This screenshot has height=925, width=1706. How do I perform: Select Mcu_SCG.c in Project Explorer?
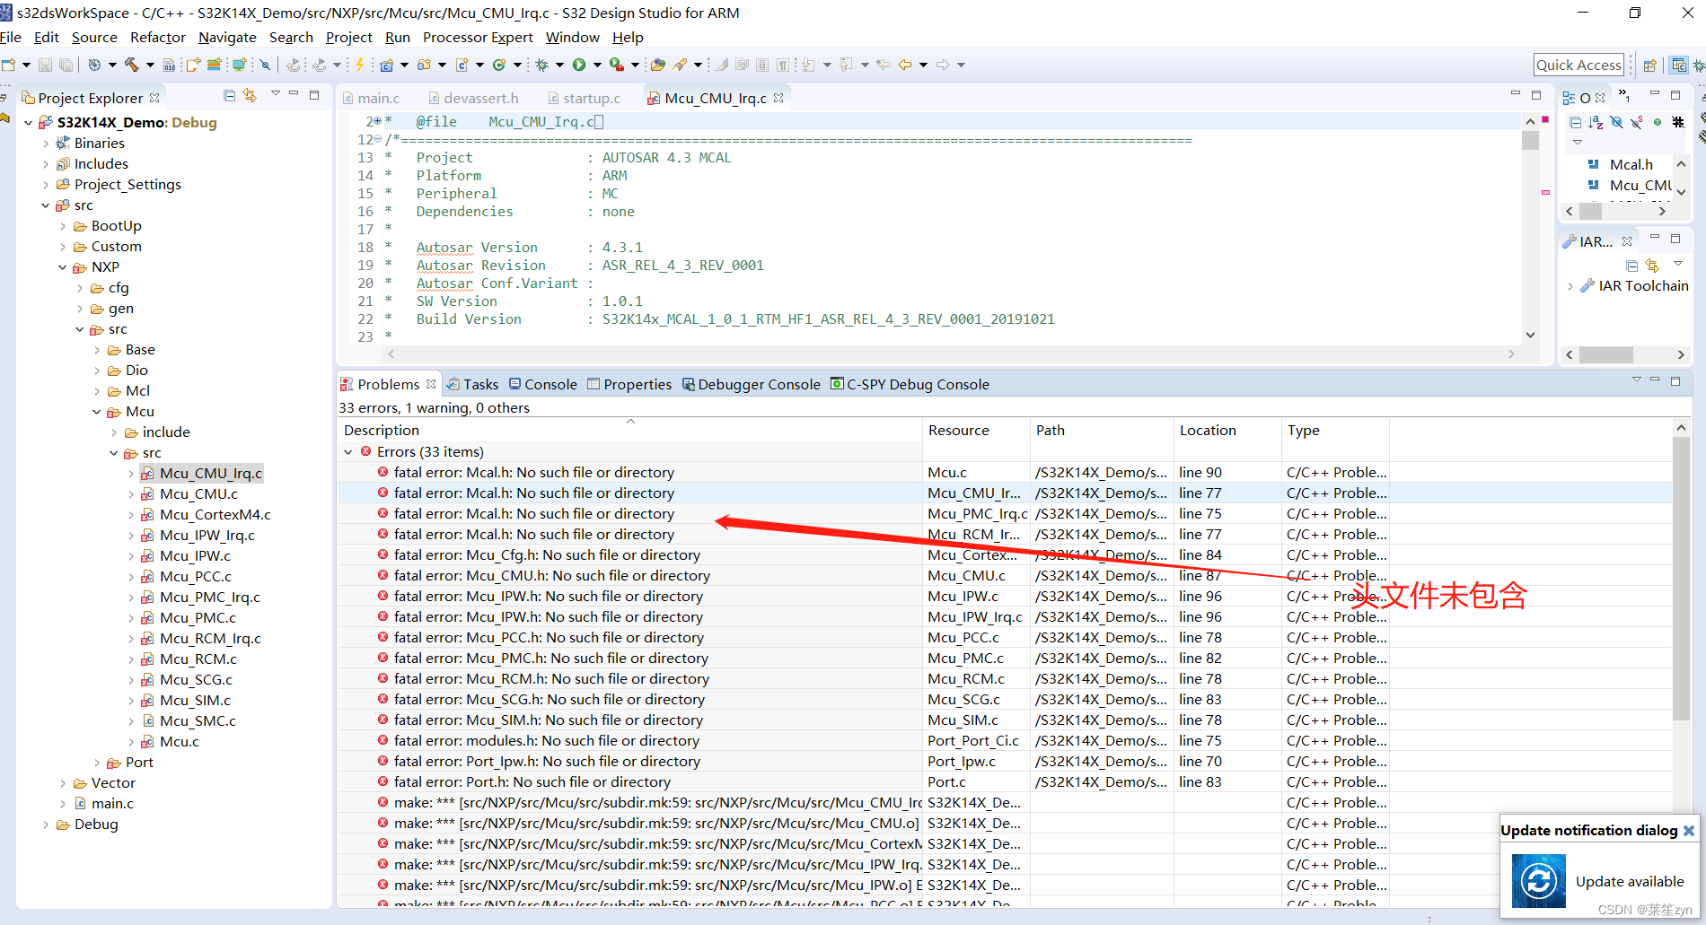click(x=196, y=679)
